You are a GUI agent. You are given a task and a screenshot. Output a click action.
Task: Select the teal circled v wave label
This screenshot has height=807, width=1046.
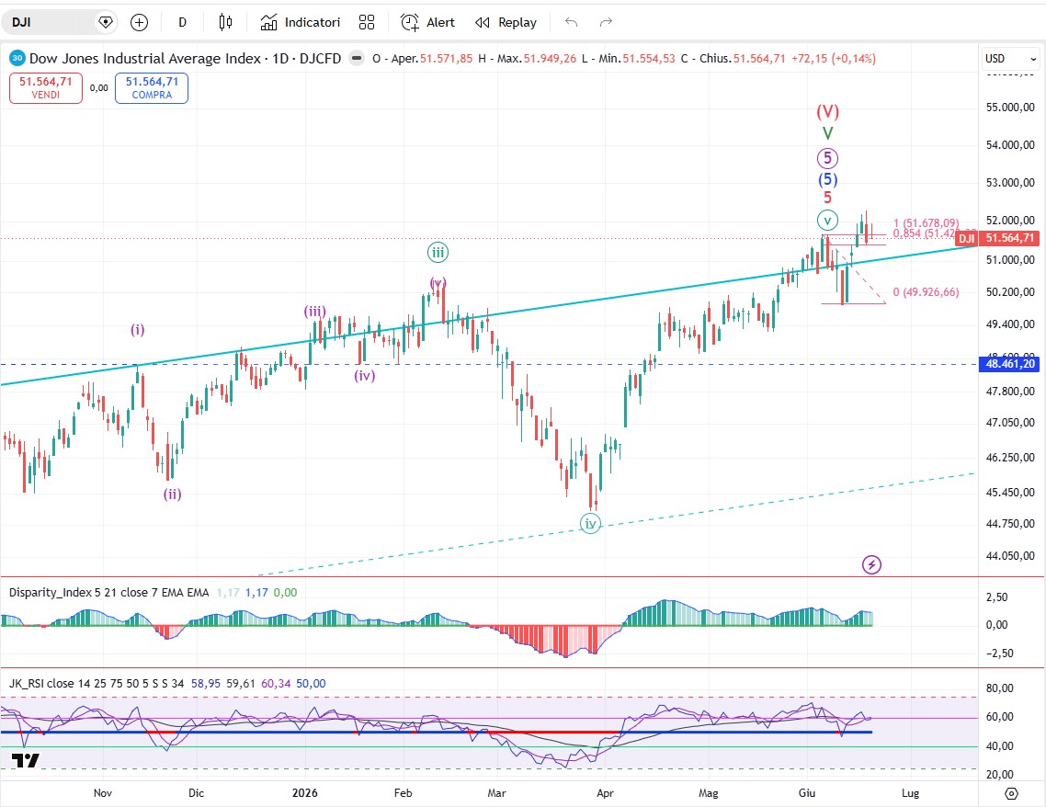[x=827, y=220]
